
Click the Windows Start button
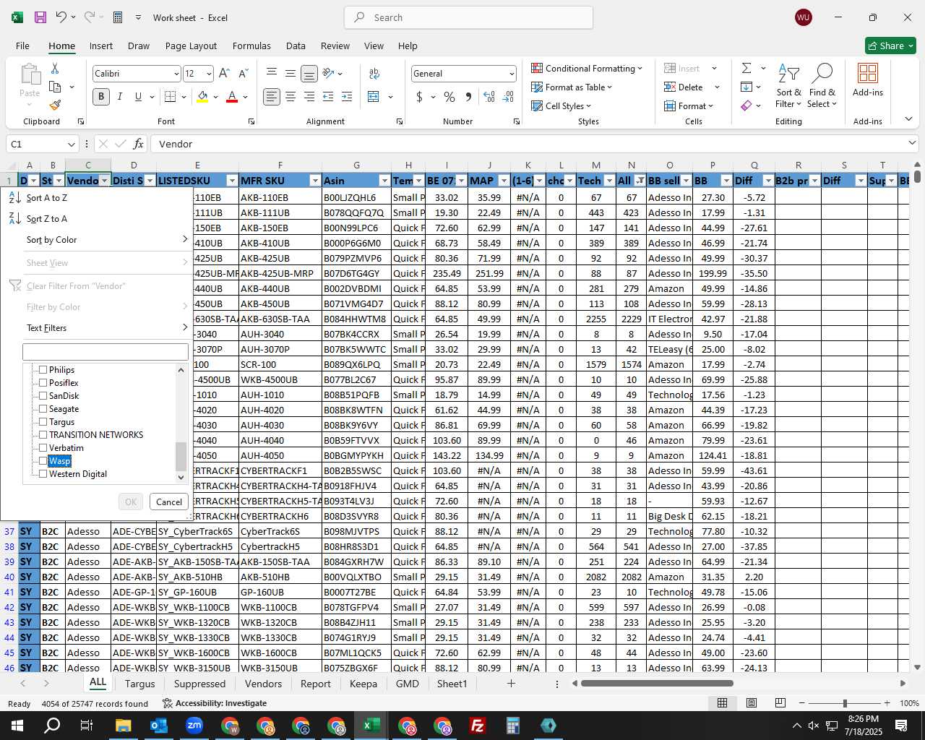click(17, 726)
